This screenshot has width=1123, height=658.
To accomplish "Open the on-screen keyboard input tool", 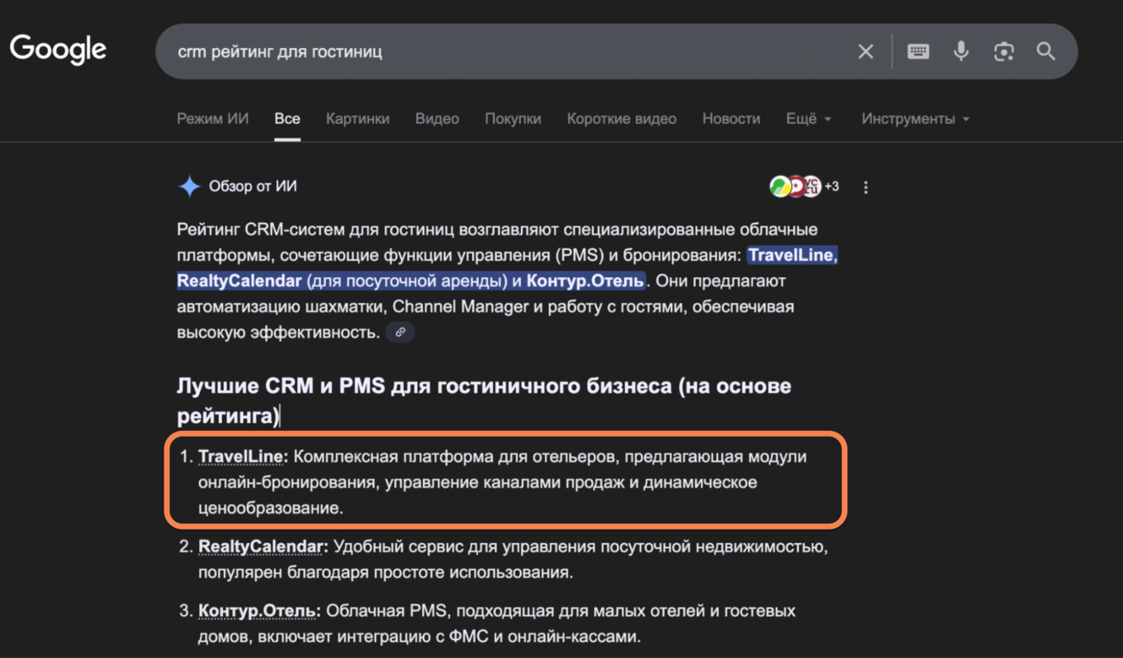I will click(918, 51).
